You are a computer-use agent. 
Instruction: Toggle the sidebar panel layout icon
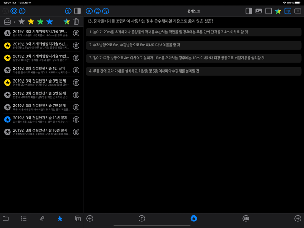(77, 11)
